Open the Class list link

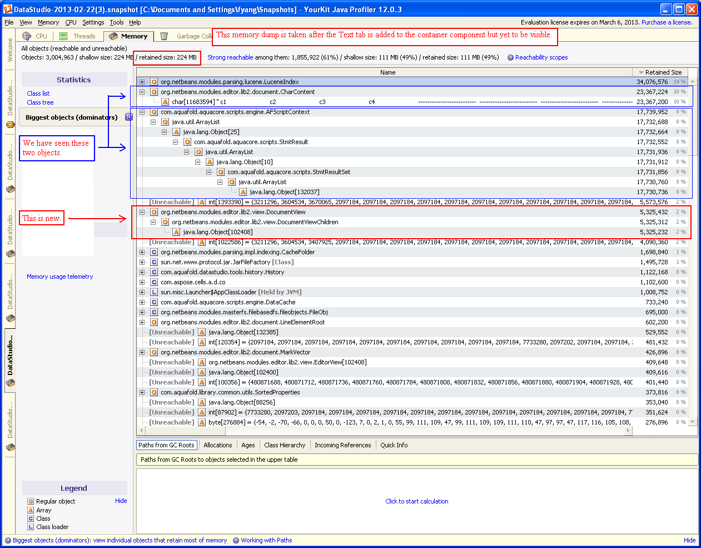click(38, 93)
